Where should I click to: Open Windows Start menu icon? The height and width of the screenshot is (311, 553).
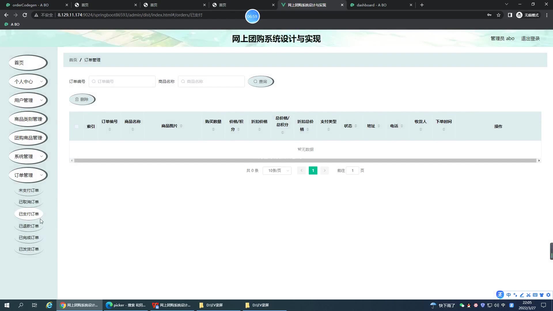(7, 305)
